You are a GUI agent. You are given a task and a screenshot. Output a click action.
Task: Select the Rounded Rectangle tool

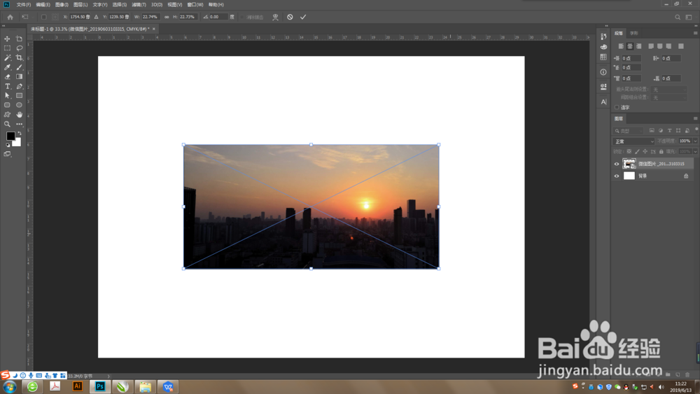[7, 105]
